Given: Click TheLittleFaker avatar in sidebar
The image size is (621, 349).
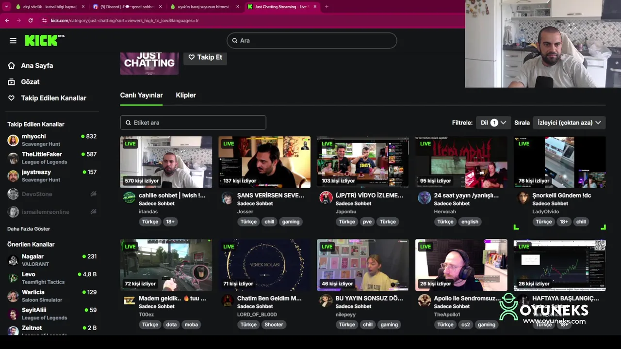Looking at the screenshot, I should coord(13,158).
